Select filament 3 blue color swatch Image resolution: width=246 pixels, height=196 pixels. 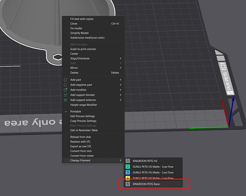click(128, 172)
